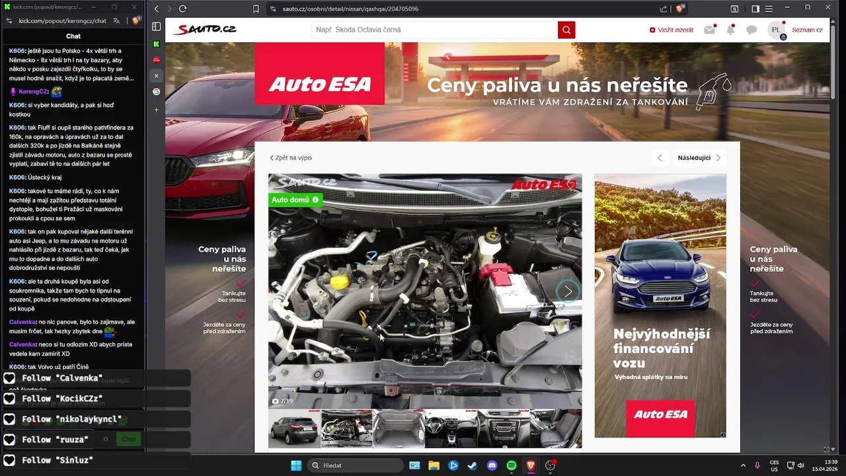Go to the previous listing arrow
Screen dimensions: 846x476
(660, 158)
